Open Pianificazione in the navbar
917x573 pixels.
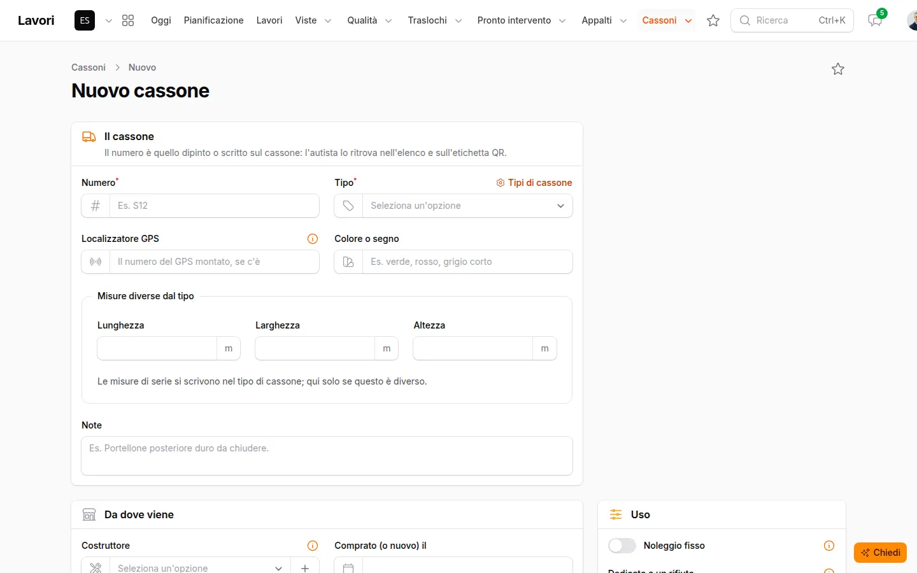tap(214, 20)
